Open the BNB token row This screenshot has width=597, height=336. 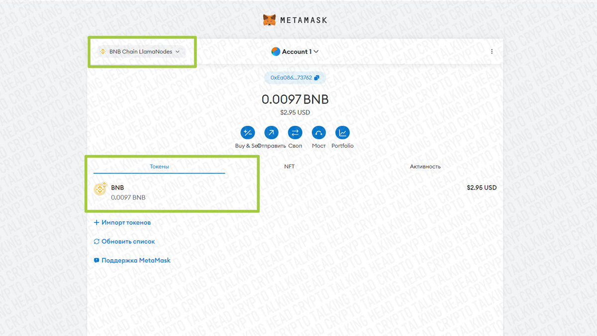[x=295, y=192]
